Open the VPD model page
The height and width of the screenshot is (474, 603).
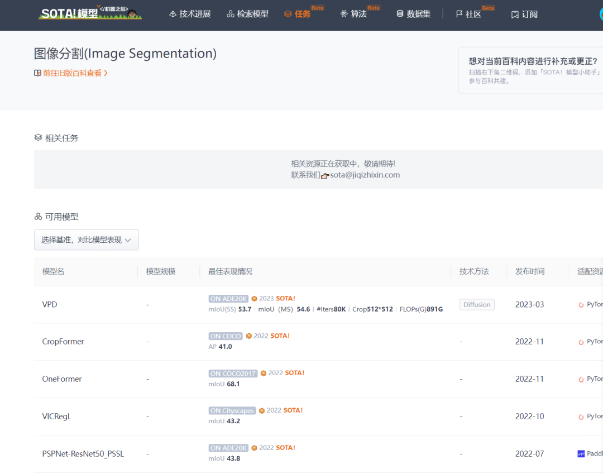(50, 304)
